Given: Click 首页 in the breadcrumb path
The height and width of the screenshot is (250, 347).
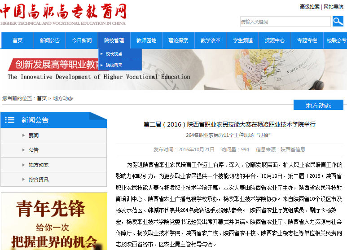Looking at the screenshot, I should pyautogui.click(x=42, y=98).
